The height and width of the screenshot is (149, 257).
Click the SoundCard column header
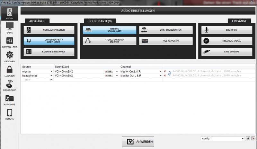pyautogui.click(x=62, y=67)
